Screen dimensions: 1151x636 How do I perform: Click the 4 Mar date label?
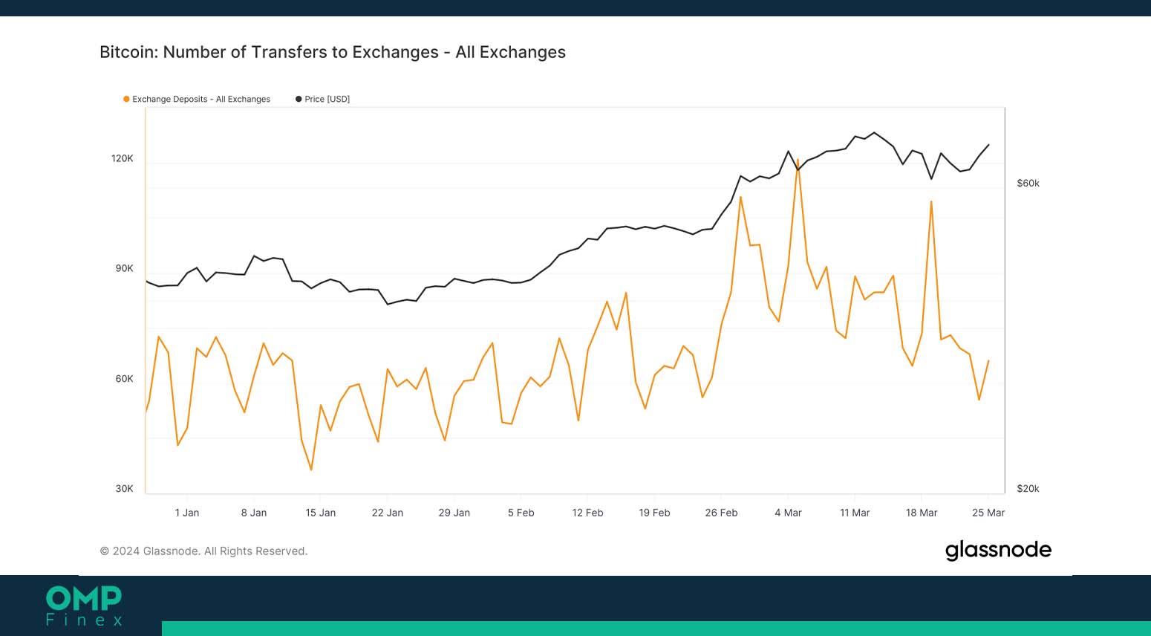tap(789, 513)
